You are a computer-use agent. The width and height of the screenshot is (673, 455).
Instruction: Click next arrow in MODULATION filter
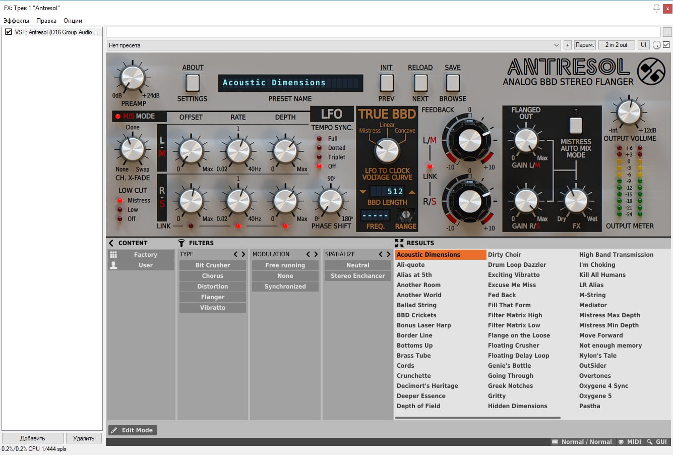(316, 254)
